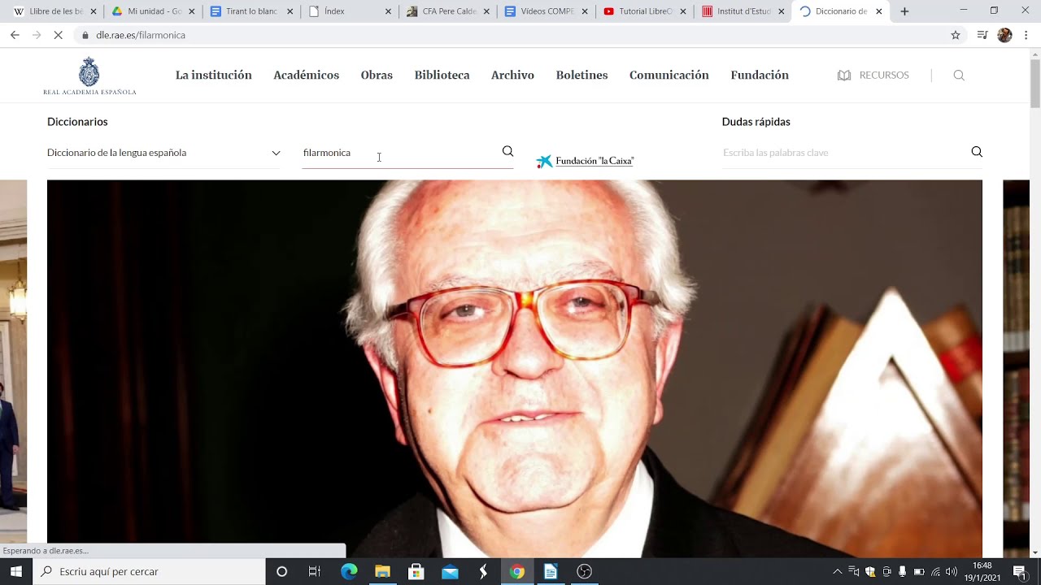The image size is (1041, 585).
Task: Click the Dudas rápidas search magnifier icon
Action: 977,152
